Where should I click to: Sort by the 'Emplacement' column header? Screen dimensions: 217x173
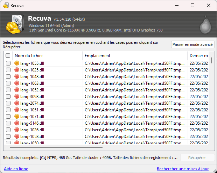point(135,56)
